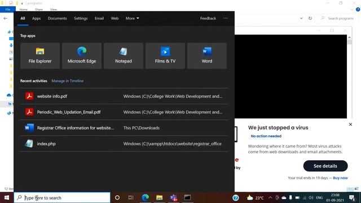This screenshot has height=203, width=361.
Task: Click File Explorer back arrow
Action: [x=5, y=18]
